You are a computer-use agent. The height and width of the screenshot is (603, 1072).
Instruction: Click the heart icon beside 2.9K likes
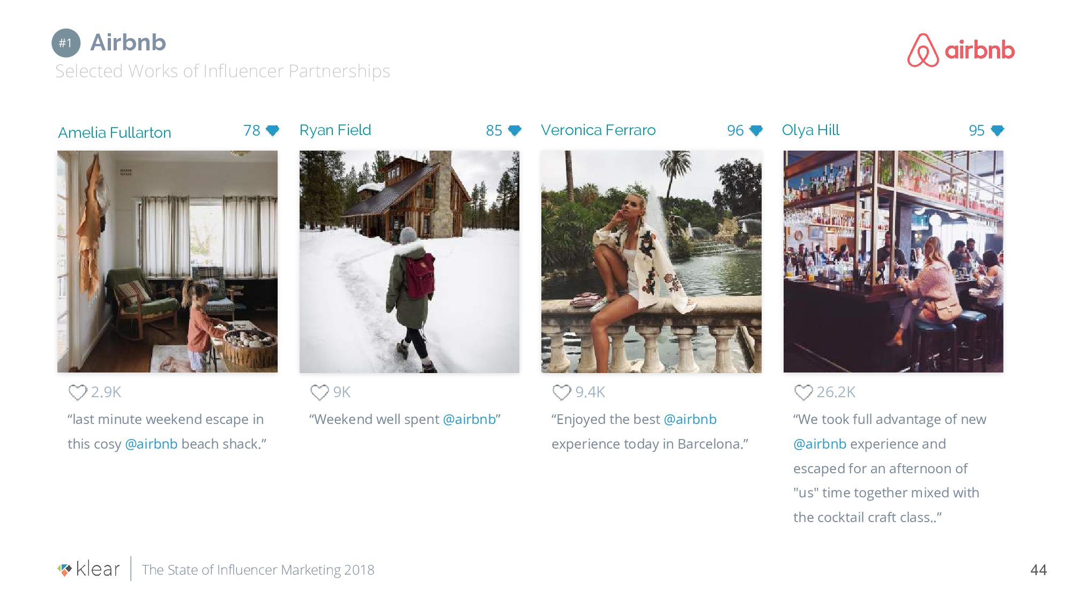pos(78,392)
